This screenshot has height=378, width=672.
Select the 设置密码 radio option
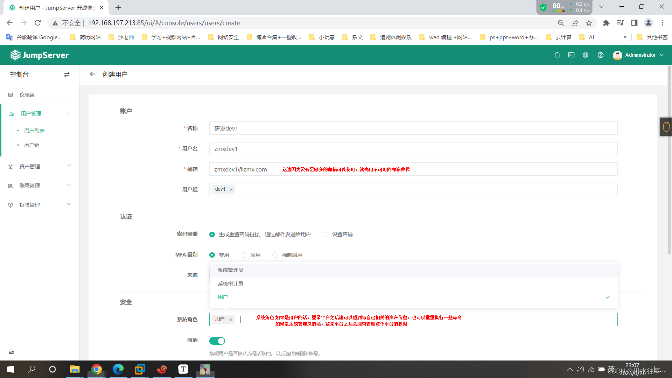coord(326,234)
